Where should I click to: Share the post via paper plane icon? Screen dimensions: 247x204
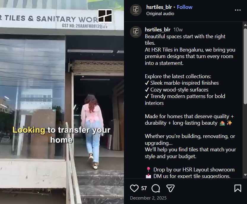click(170, 188)
